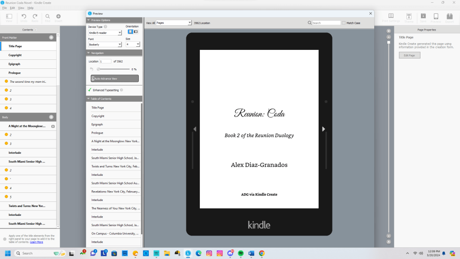Viewport: 460px width, 259px height.
Task: Select landscape orientation icon
Action: [136, 31]
